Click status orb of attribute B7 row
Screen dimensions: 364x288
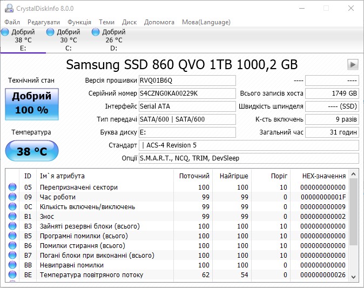point(12,255)
